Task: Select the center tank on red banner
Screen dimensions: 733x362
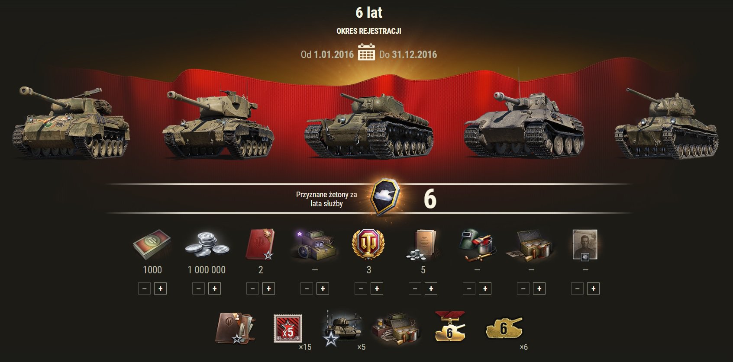Action: click(368, 125)
